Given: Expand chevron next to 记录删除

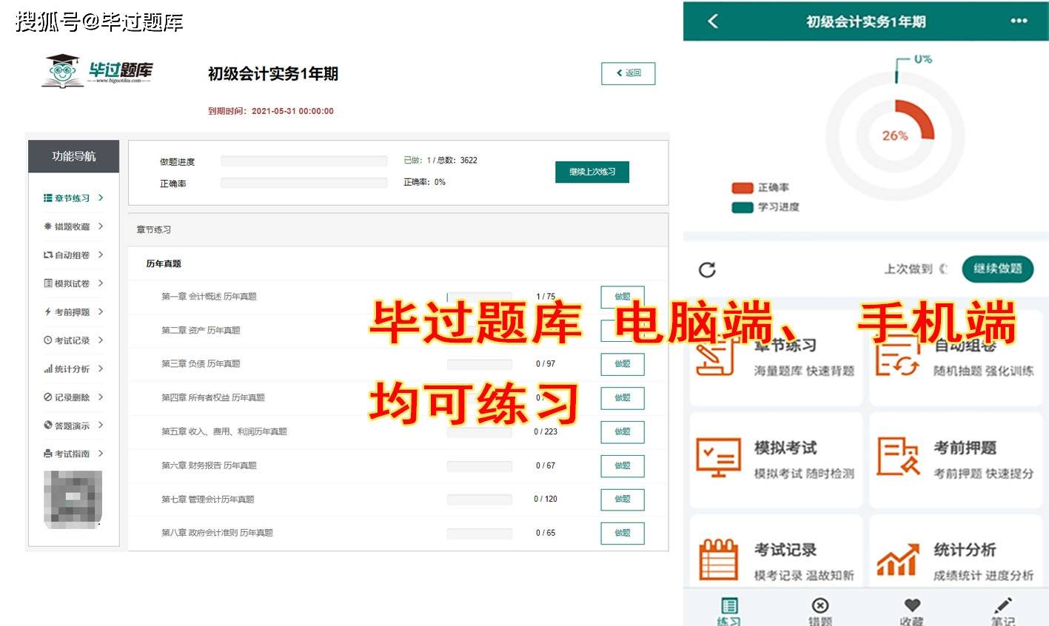Looking at the screenshot, I should coord(101,397).
